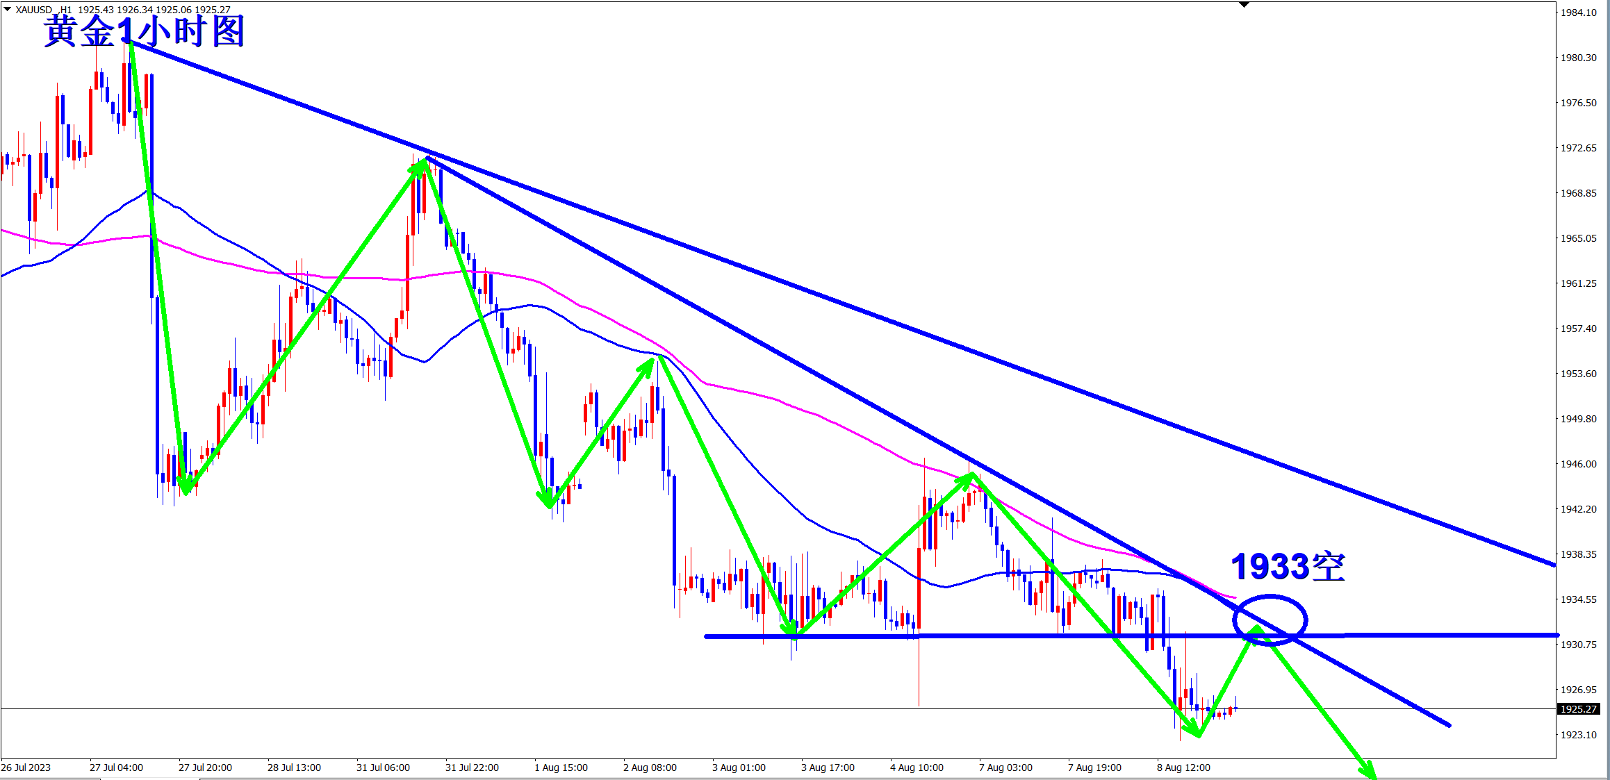1610x780 pixels.
Task: Click the current price label 1925.27
Action: 1578,709
